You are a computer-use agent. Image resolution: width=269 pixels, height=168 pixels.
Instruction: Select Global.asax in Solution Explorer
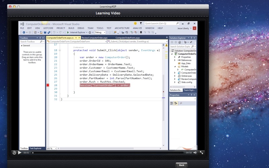187,76
